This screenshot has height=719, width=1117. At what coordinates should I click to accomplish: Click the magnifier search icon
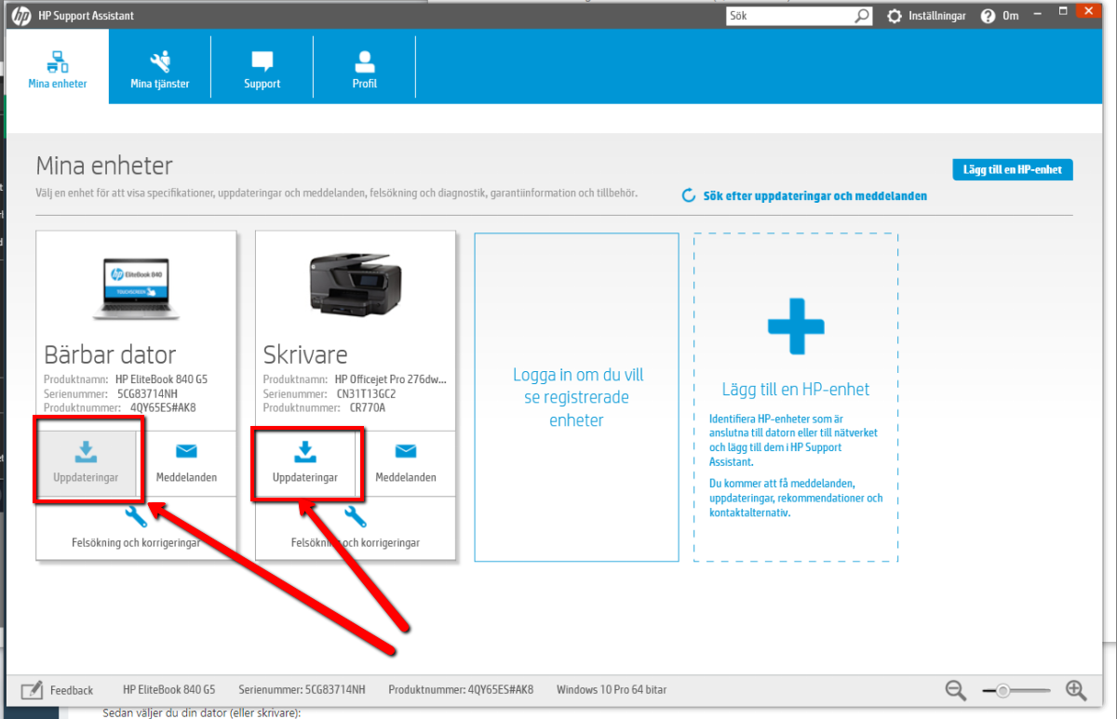(863, 16)
